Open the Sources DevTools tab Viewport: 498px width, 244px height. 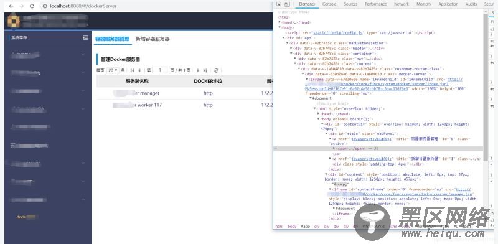tap(350, 4)
